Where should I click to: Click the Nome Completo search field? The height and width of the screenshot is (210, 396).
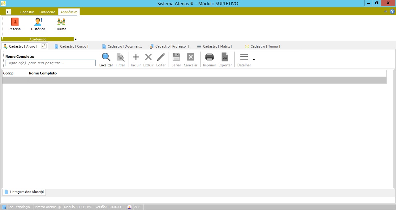click(50, 63)
